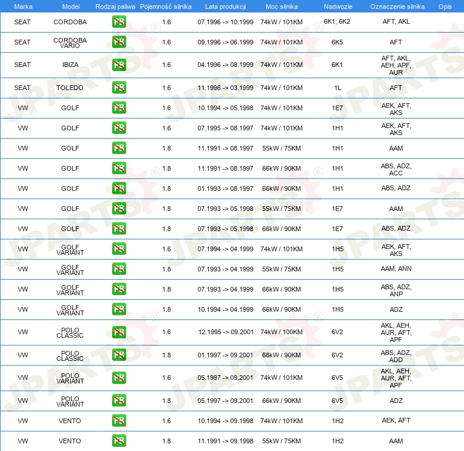The height and width of the screenshot is (451, 464).
Task: Click the Rodzaj paliwa column header
Action: click(x=115, y=7)
